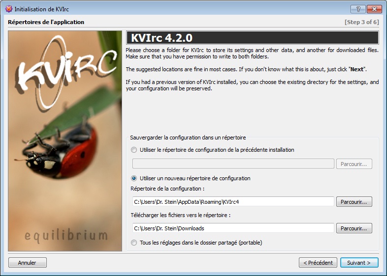Enable the portable shared folder radio option
Viewport: 387px width, 276px height.
134,242
